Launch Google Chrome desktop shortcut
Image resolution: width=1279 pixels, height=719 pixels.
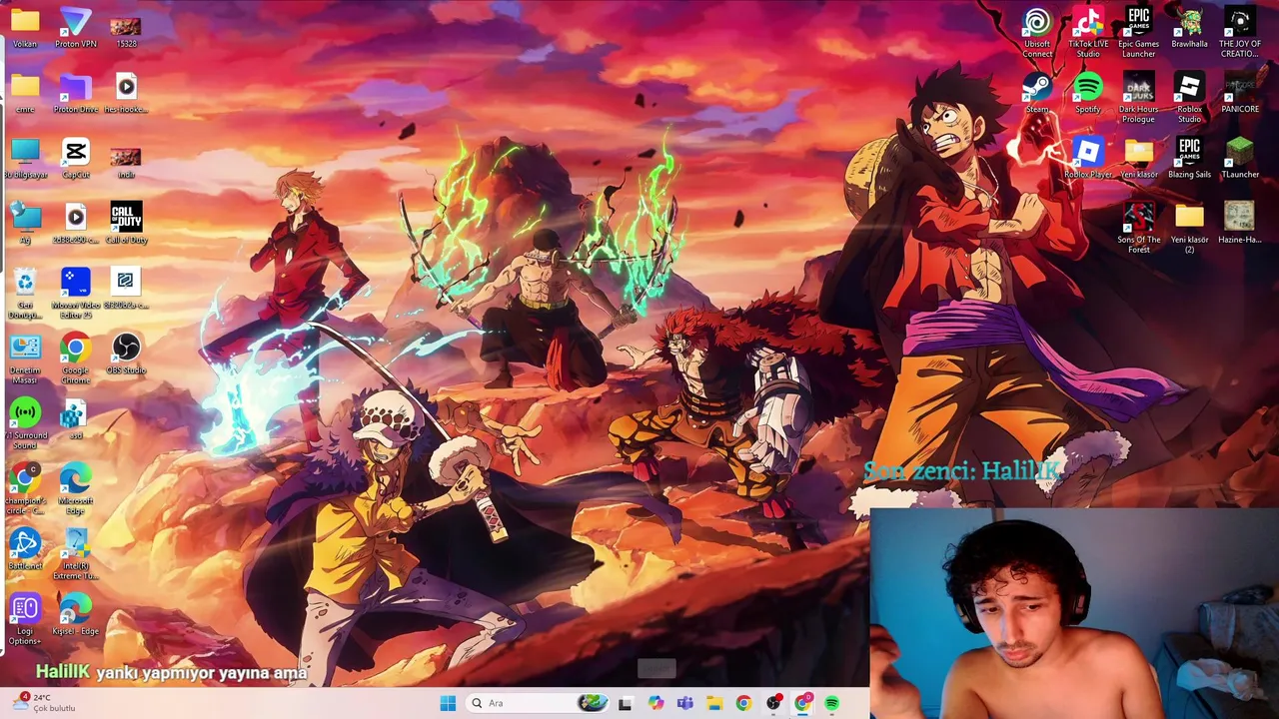[x=76, y=359]
